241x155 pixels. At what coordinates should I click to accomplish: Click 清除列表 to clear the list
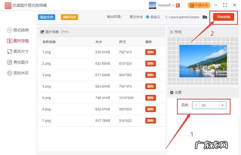click(69, 17)
